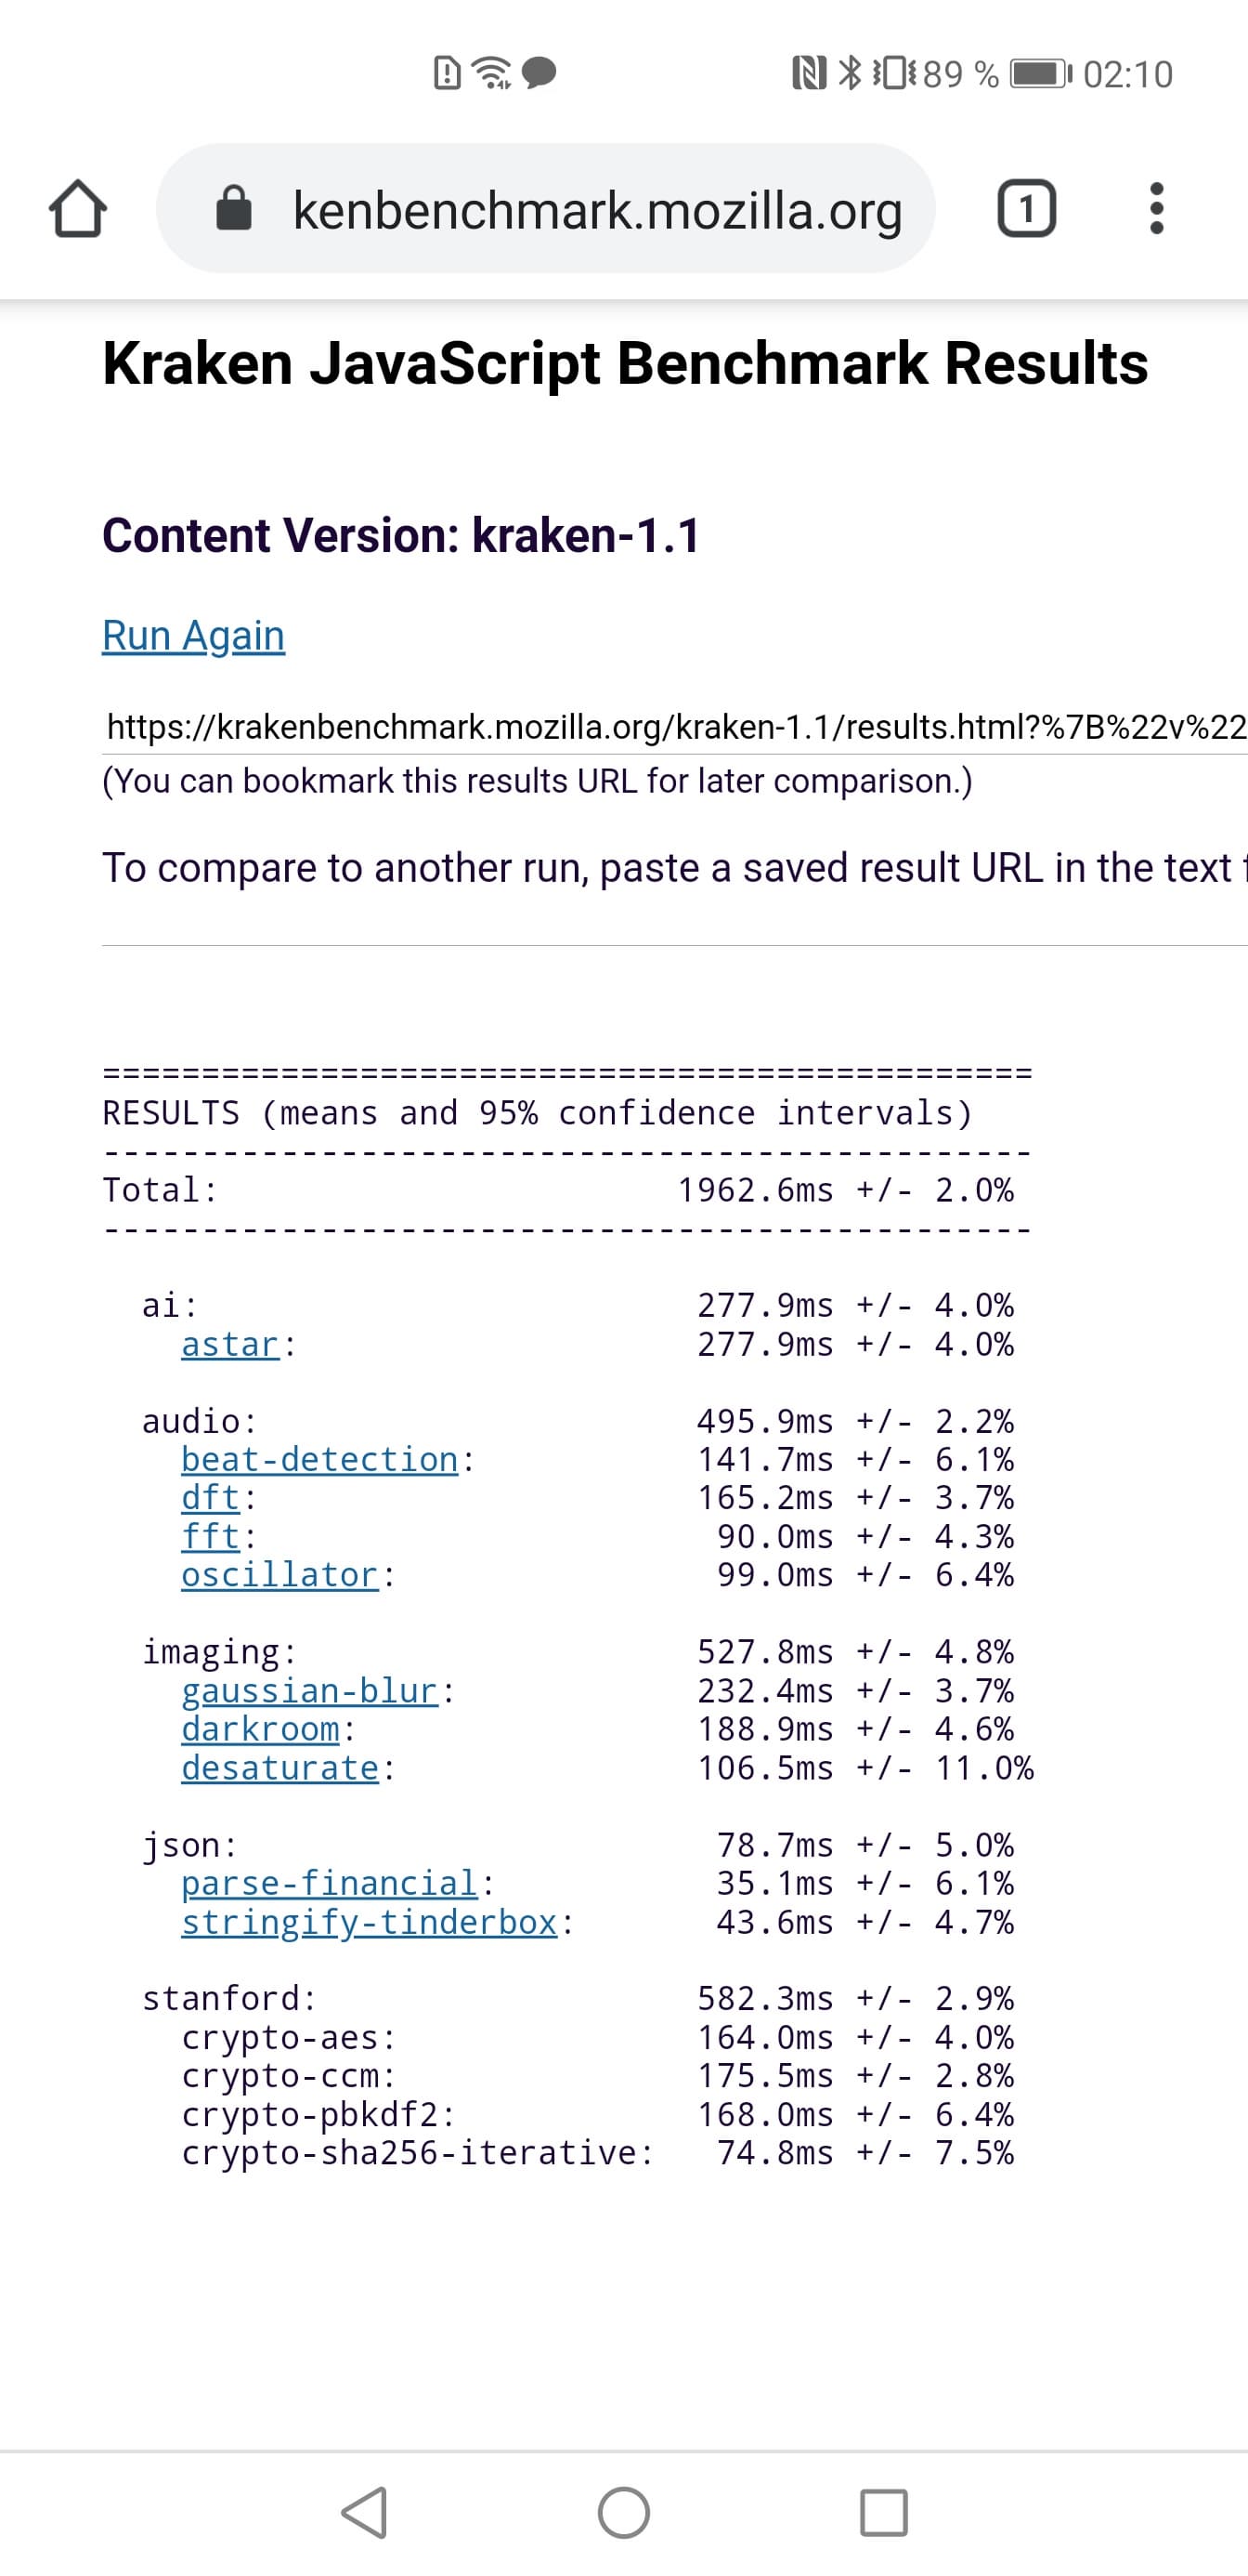
Task: Tap the browser home icon
Action: (78, 209)
